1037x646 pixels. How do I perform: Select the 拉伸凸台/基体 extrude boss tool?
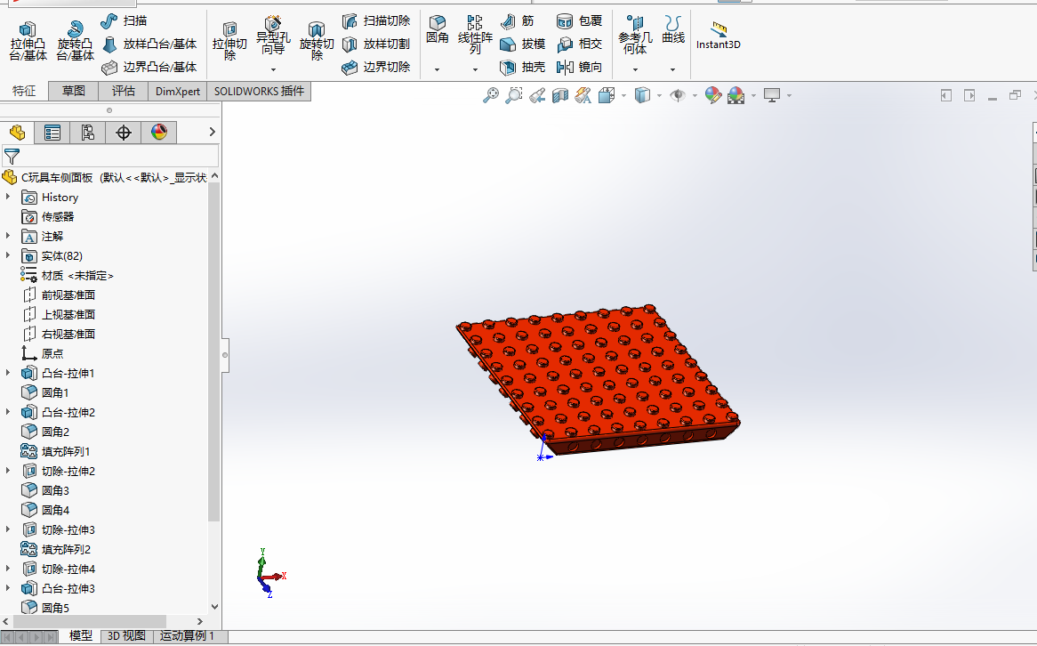(28, 41)
